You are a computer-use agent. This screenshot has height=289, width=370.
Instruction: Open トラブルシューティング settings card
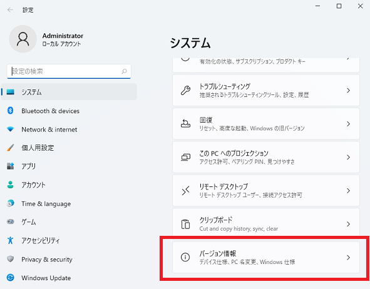pyautogui.click(x=266, y=90)
